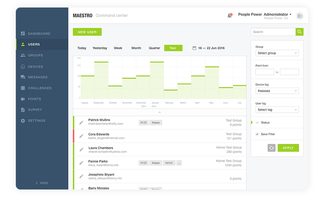Click the September bar in the chart
Viewport: 316px width, 197px height.
[102, 80]
